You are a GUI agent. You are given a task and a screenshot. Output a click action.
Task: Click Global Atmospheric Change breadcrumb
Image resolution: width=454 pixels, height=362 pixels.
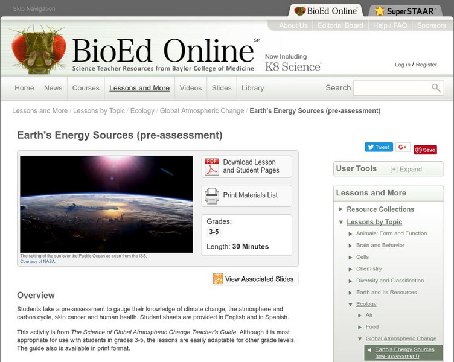(x=202, y=111)
